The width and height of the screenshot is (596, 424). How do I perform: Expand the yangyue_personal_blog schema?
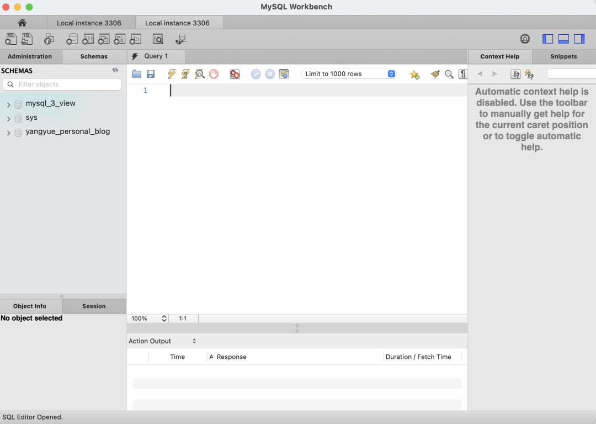[8, 132]
